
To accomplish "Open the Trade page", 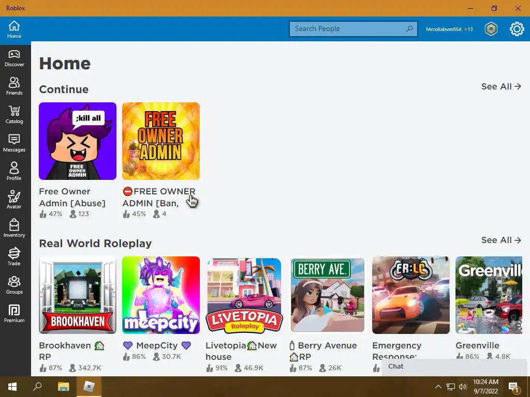I will (x=14, y=257).
